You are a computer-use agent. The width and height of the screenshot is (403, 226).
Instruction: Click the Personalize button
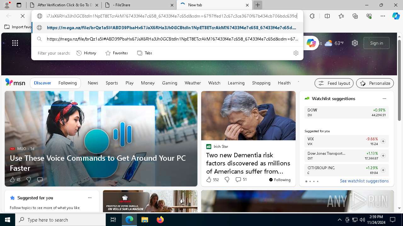(x=375, y=83)
